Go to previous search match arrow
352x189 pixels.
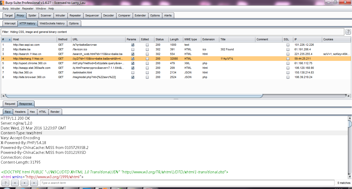15,183
